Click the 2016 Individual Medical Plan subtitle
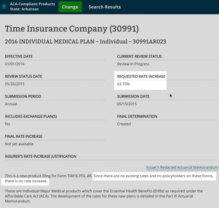The width and height of the screenshot is (219, 208). click(85, 42)
